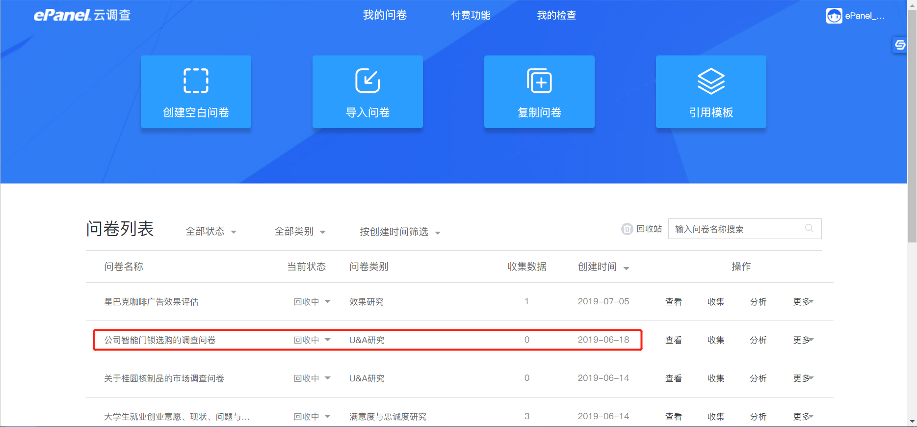The image size is (917, 427).
Task: Open 更多 menu for 关于桂圆核制品的市场调查问卷
Action: click(x=803, y=378)
